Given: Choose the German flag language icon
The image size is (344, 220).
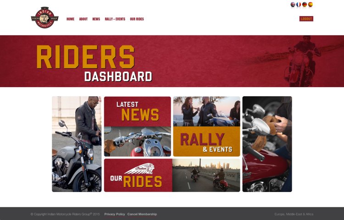Looking at the screenshot, I should tap(305, 5).
